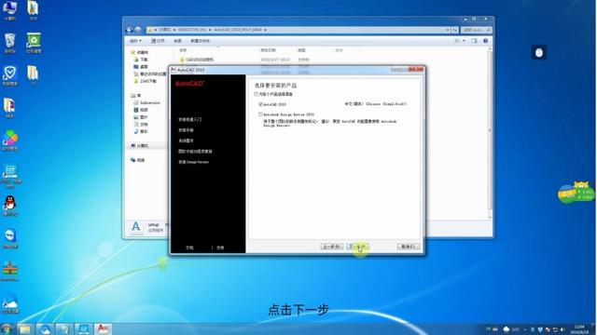
Task: Open graphics card driver update link in sidebar
Action: tap(195, 151)
